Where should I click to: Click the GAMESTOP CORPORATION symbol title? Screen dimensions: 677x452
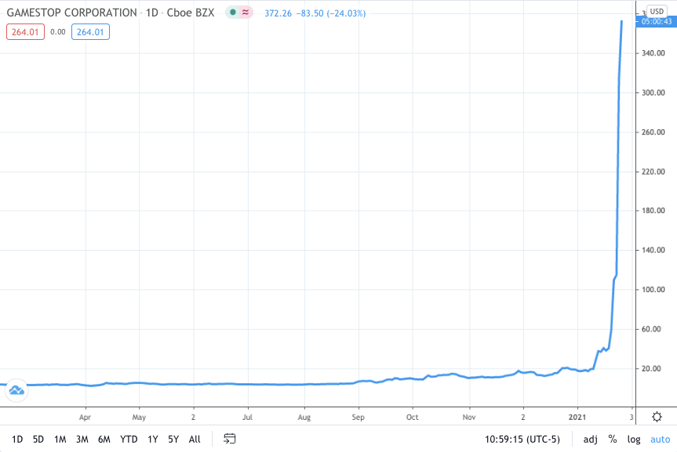(x=71, y=13)
